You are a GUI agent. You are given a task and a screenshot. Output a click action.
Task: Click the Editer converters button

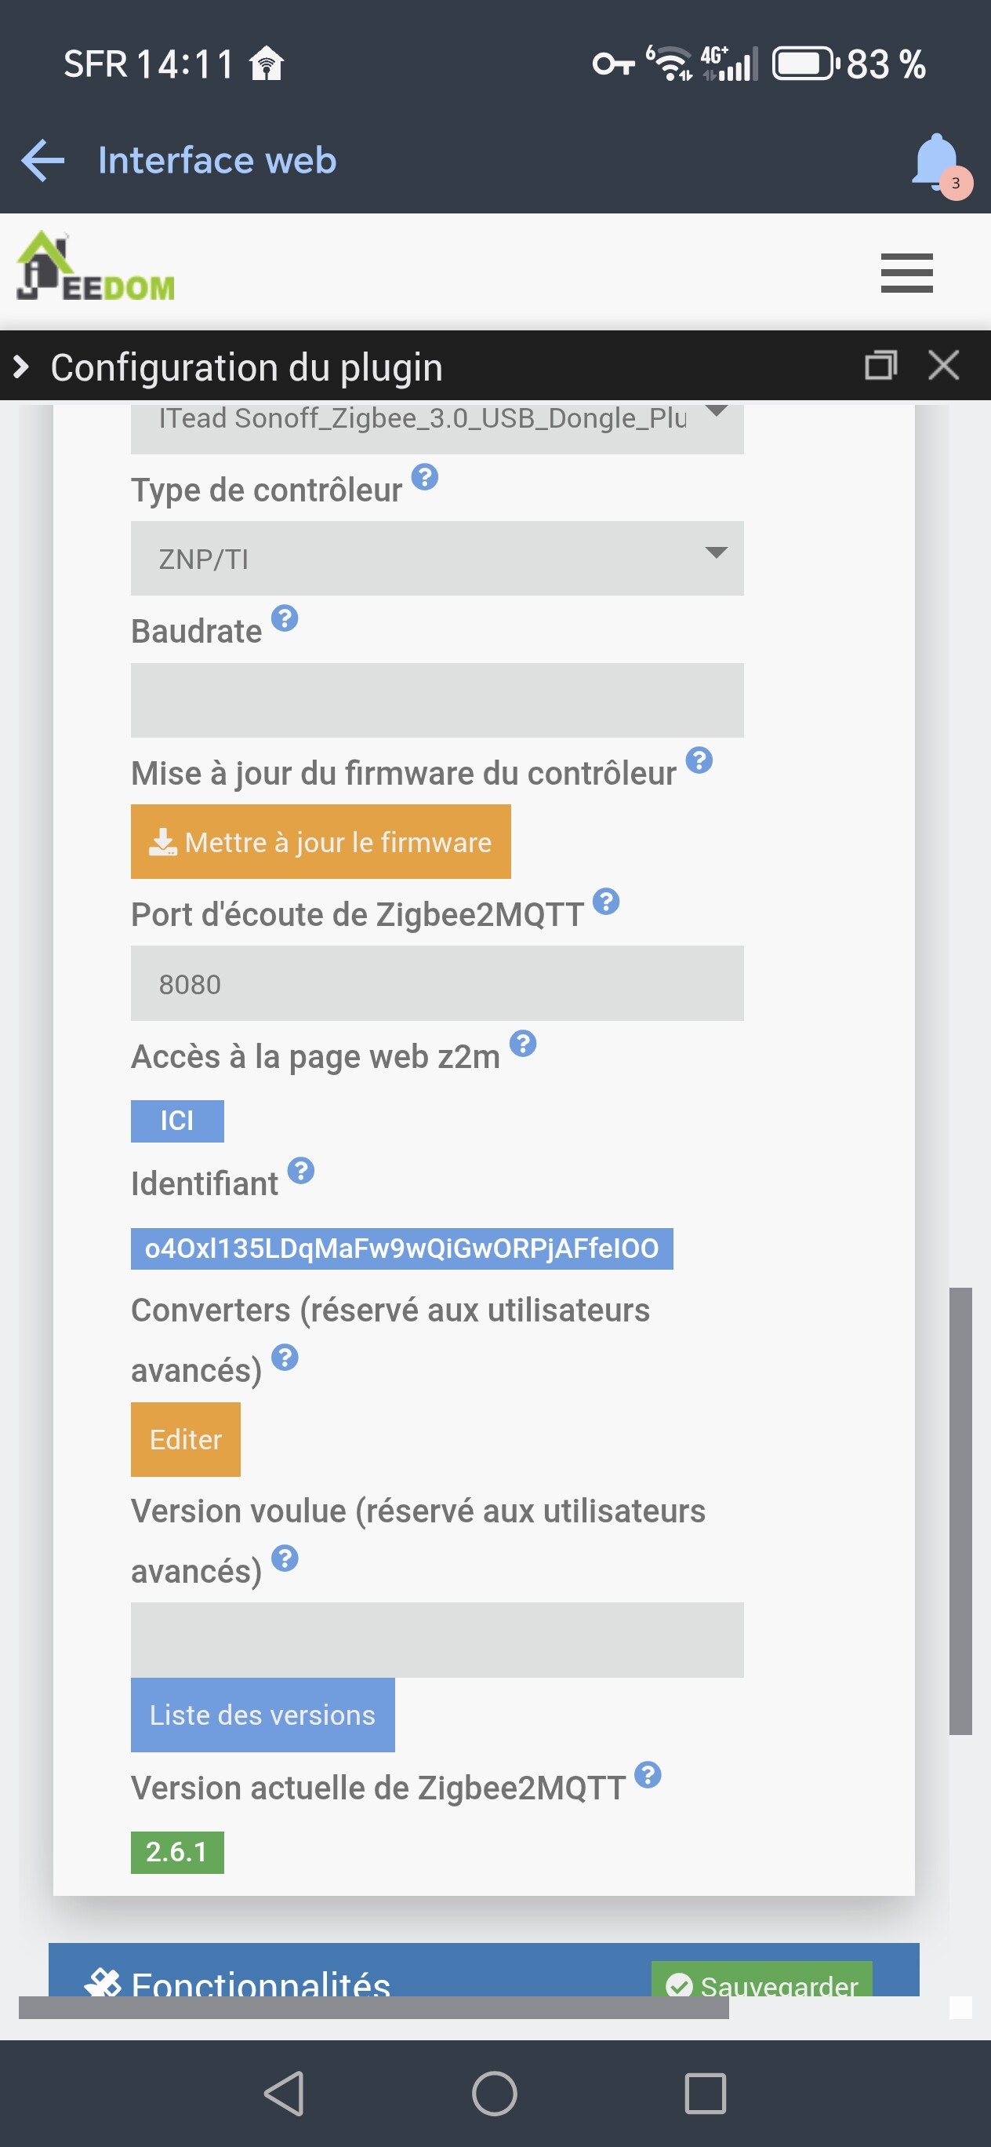click(x=186, y=1439)
